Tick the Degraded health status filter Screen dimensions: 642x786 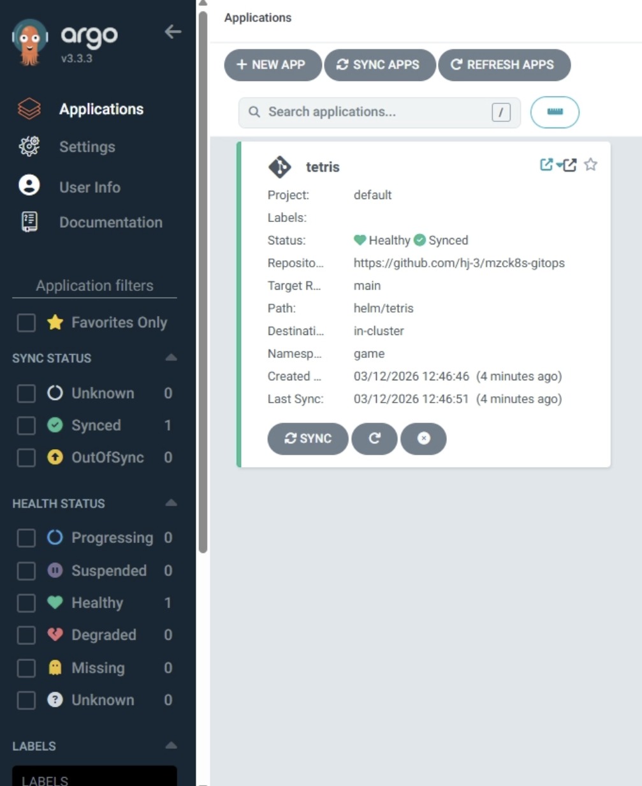(26, 635)
